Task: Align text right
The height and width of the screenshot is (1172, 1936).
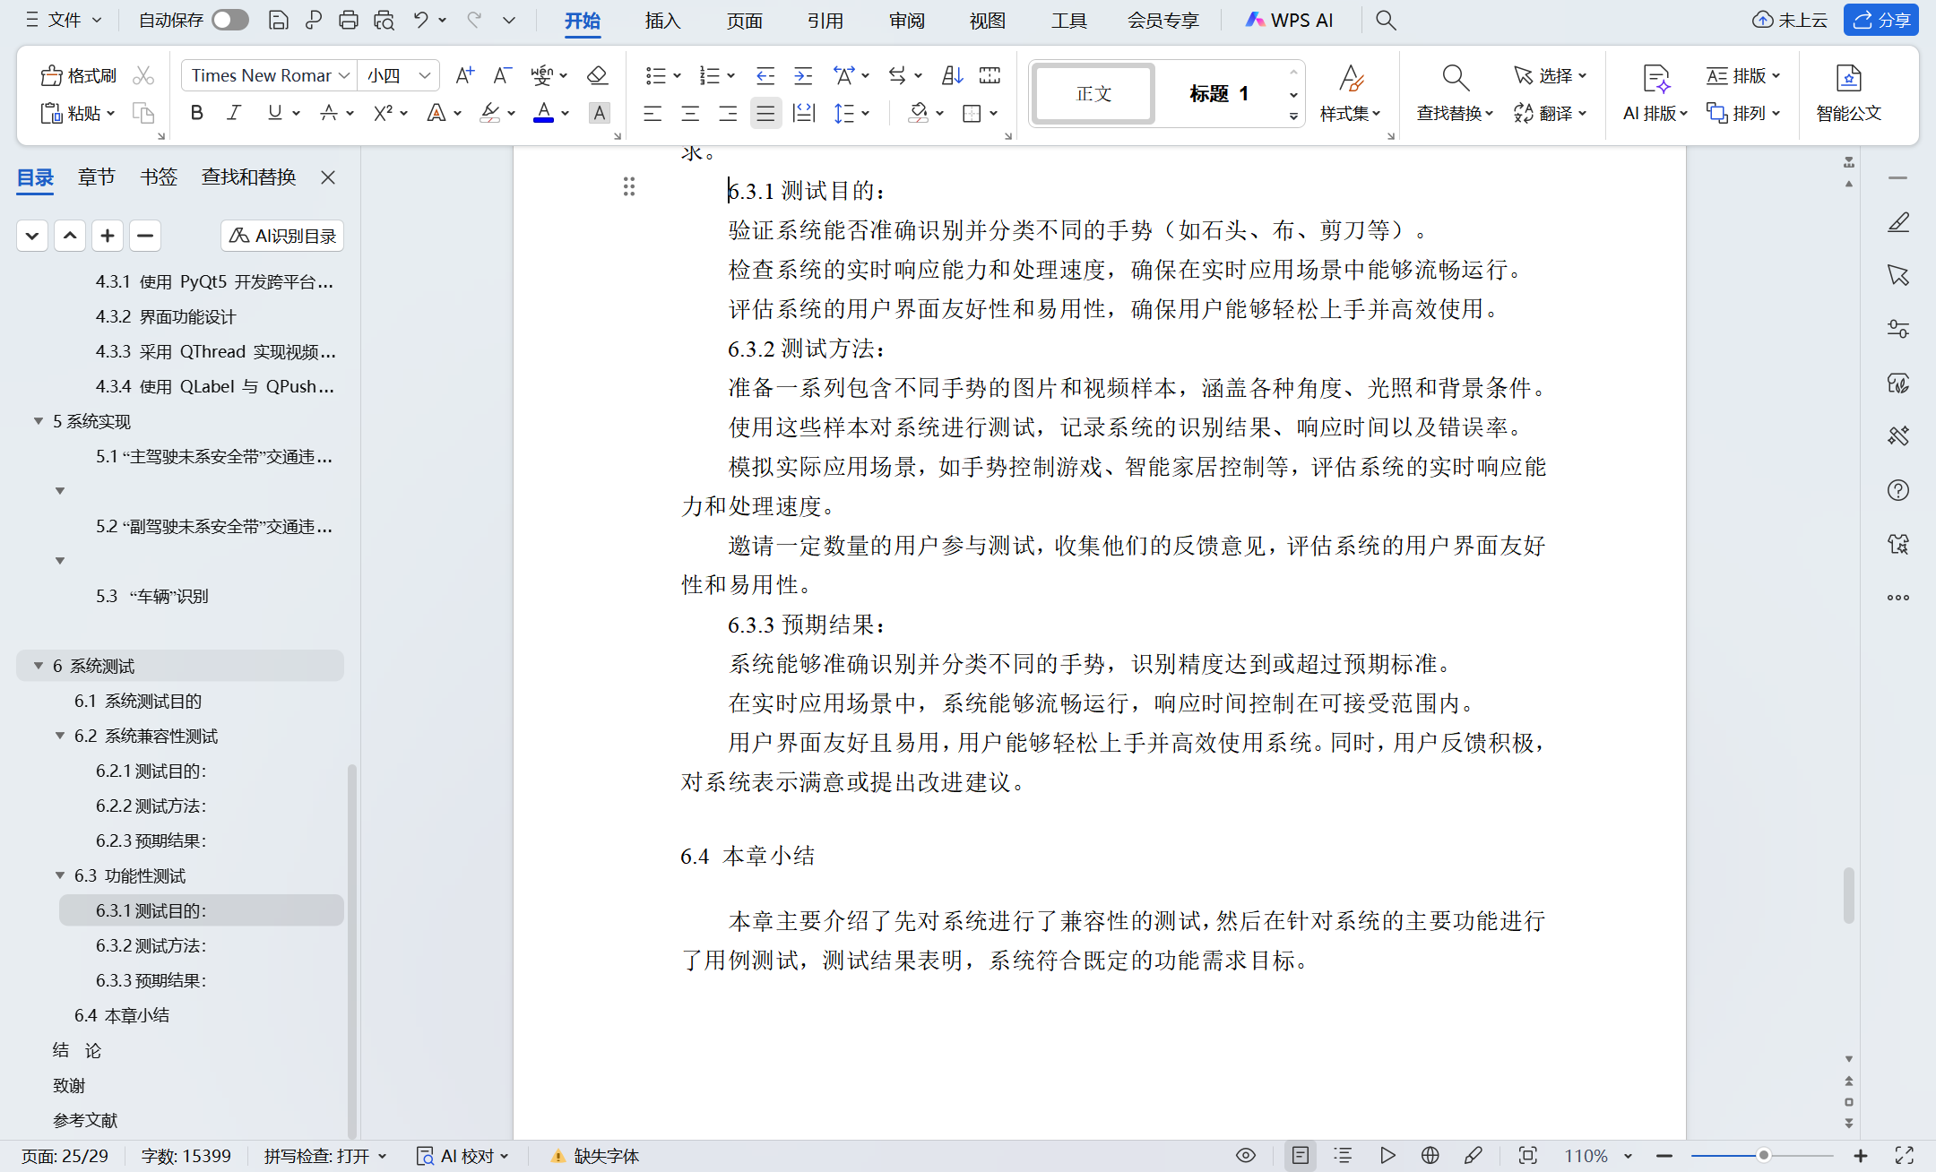Action: coord(728,113)
